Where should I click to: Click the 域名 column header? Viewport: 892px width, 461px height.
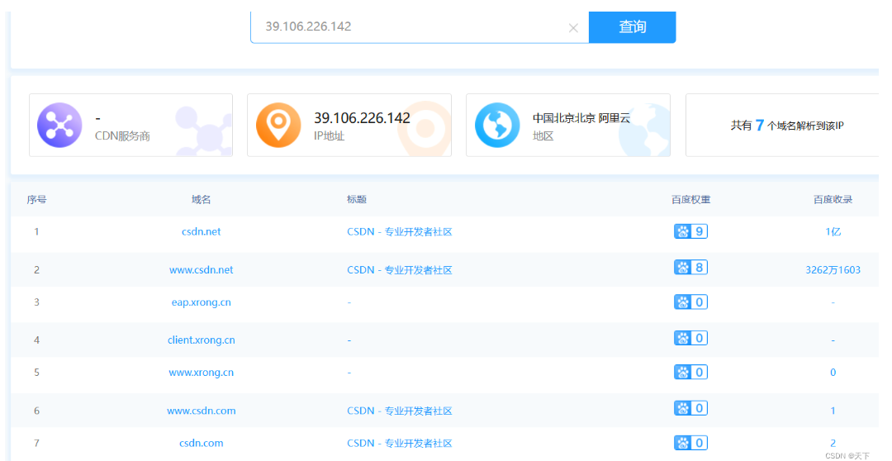202,200
